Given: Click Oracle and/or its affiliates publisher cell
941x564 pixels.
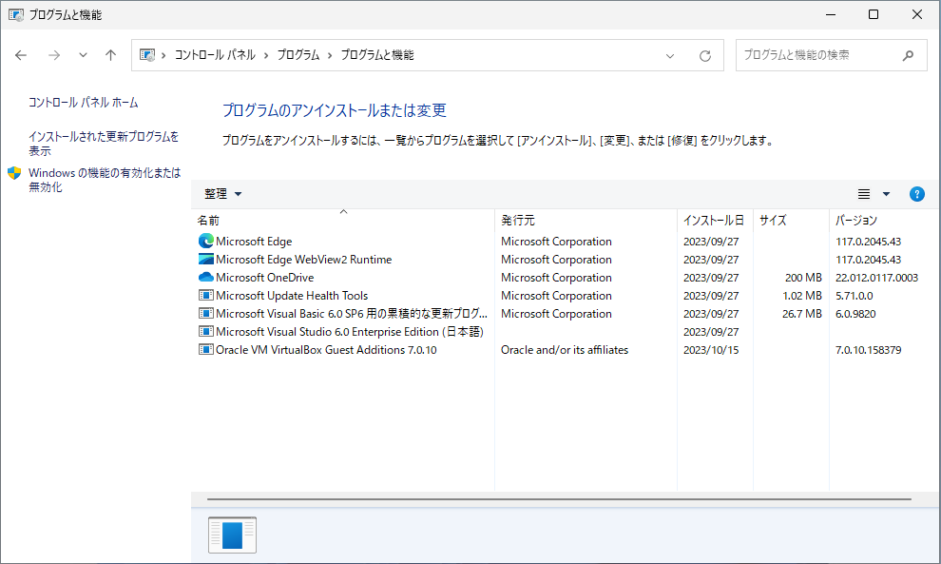Looking at the screenshot, I should (x=565, y=350).
